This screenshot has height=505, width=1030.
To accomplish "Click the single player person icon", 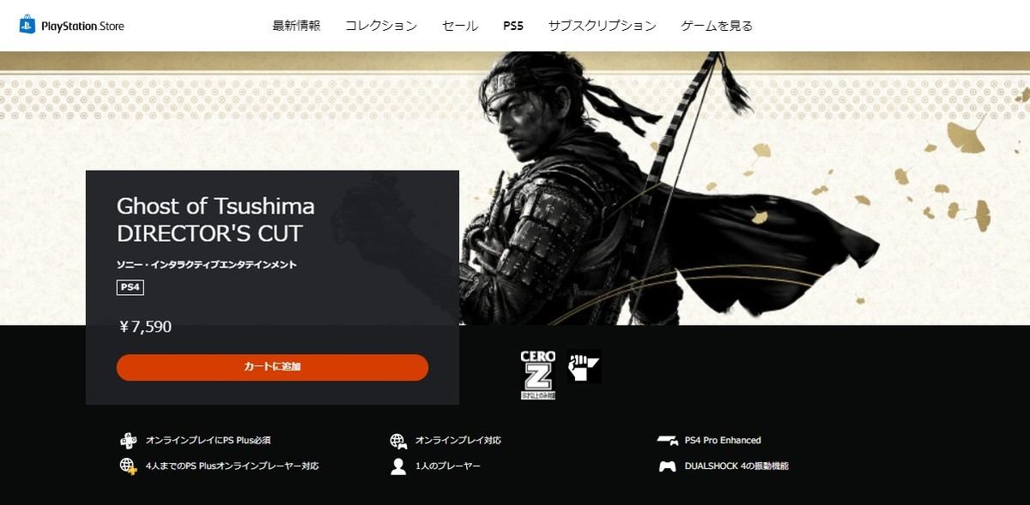I will (x=398, y=466).
